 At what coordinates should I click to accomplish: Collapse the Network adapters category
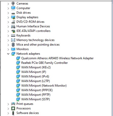tap(8, 54)
